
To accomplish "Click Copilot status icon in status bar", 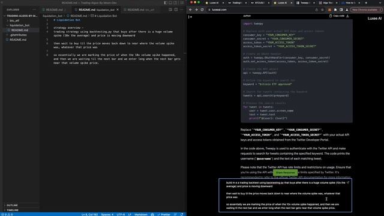I will 152,215.
